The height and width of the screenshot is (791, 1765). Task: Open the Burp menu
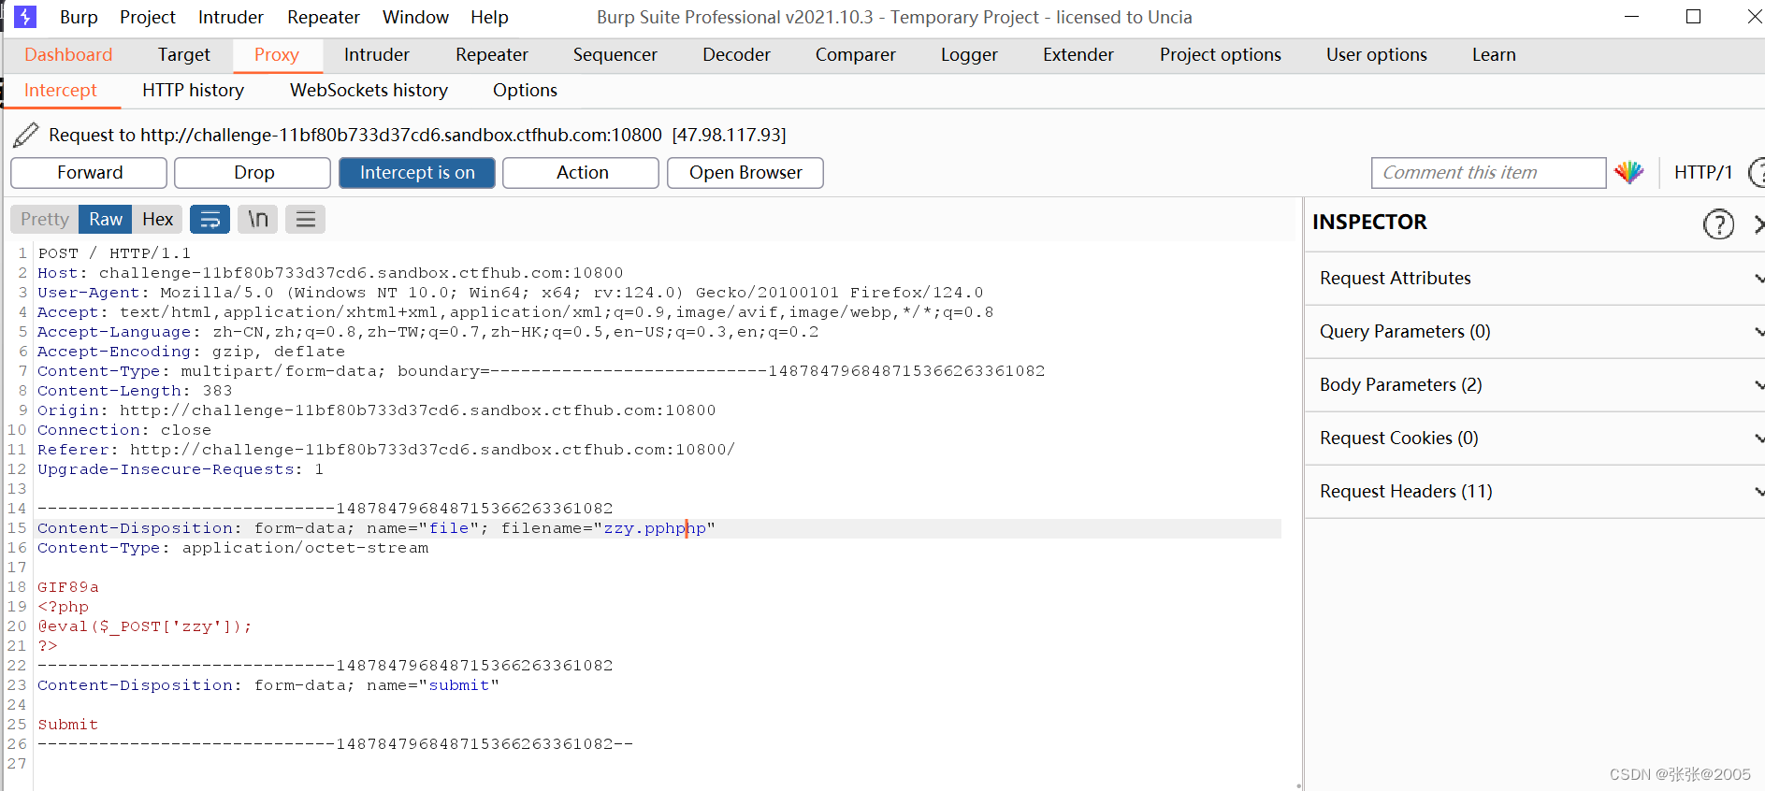click(x=79, y=17)
